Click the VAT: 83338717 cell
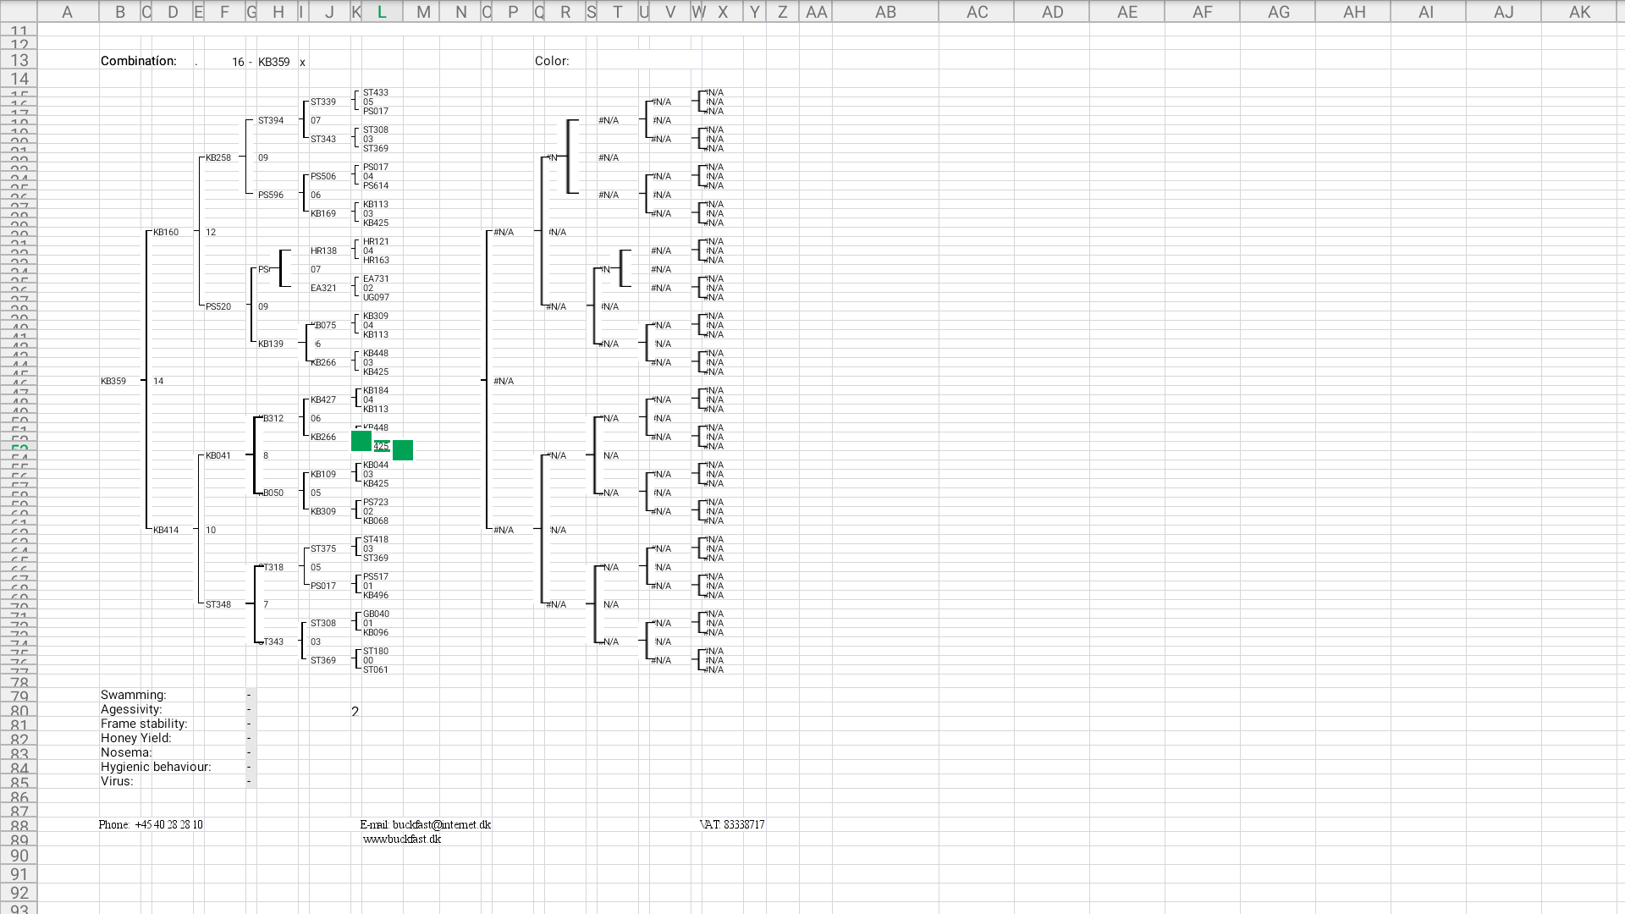The image size is (1625, 914). pos(732,824)
